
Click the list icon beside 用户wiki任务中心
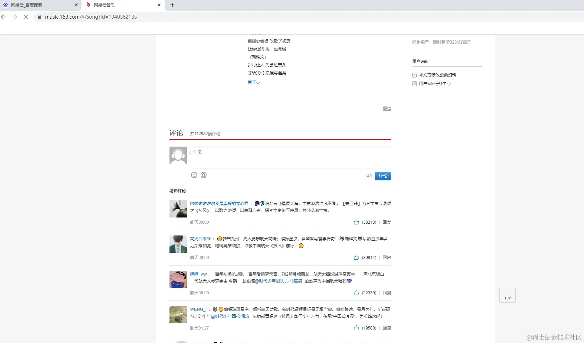[x=415, y=84]
